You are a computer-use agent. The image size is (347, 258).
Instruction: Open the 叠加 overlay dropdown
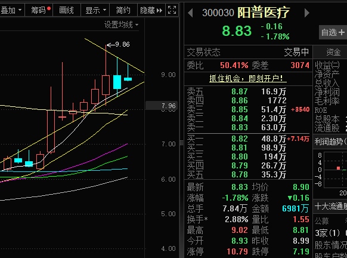(x=11, y=10)
